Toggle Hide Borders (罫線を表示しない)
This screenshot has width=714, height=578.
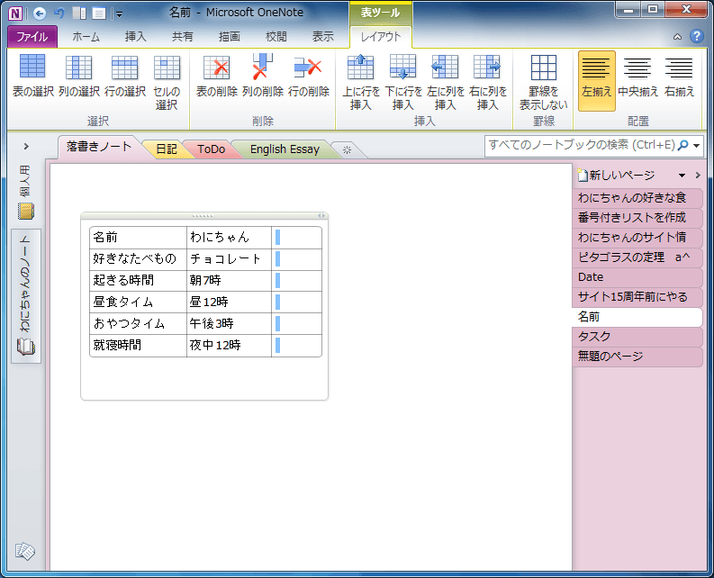click(x=544, y=82)
